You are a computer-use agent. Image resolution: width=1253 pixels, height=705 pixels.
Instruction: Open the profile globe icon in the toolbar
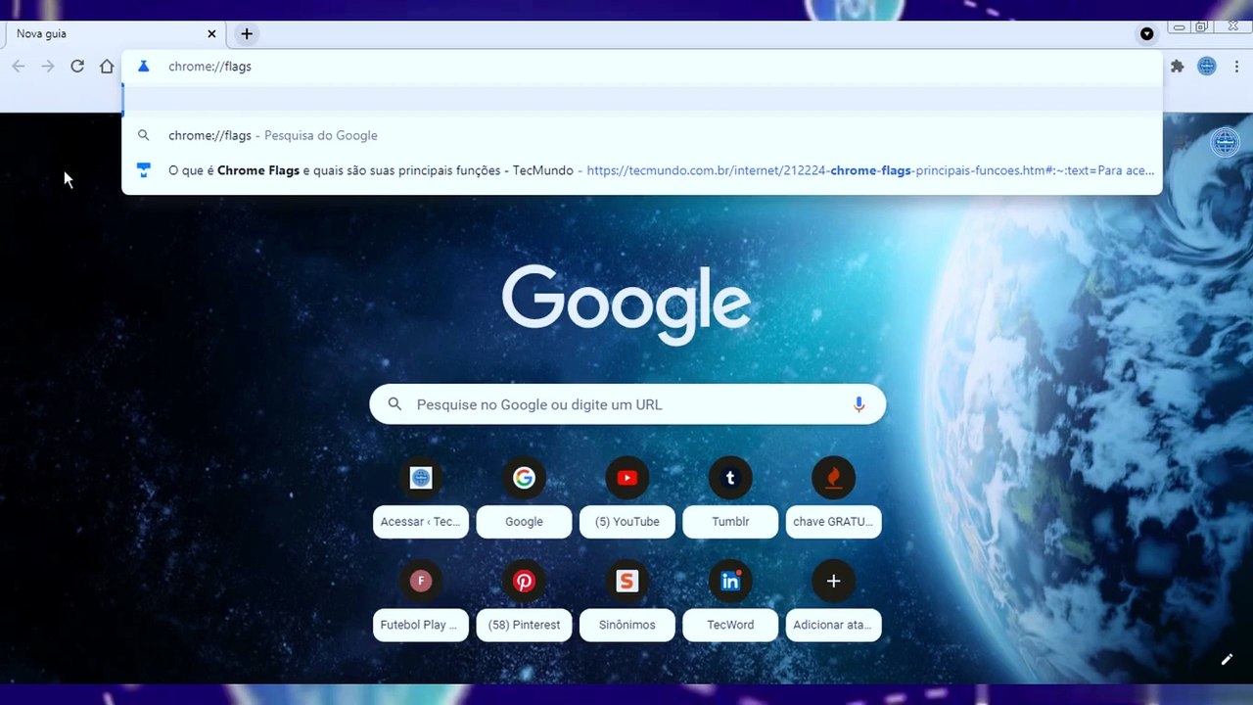coord(1207,67)
